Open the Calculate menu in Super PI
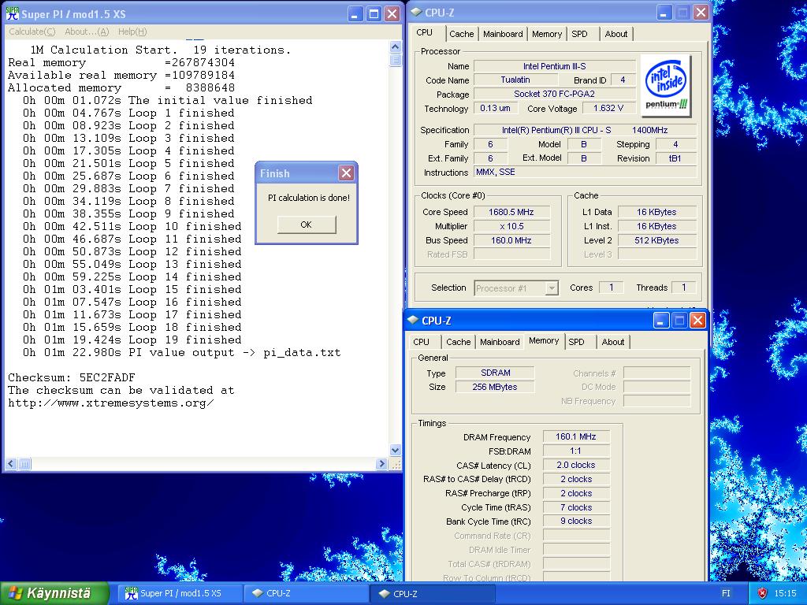807x605 pixels. [32, 32]
